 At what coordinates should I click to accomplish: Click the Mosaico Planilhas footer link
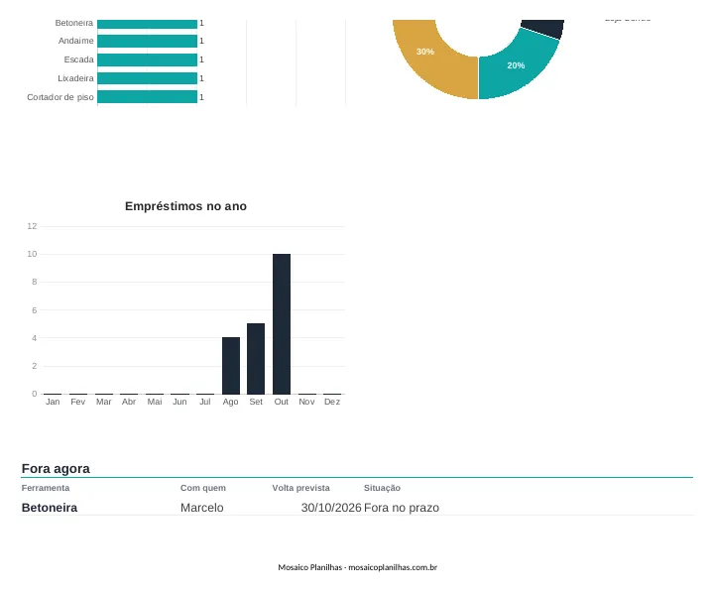point(357,567)
